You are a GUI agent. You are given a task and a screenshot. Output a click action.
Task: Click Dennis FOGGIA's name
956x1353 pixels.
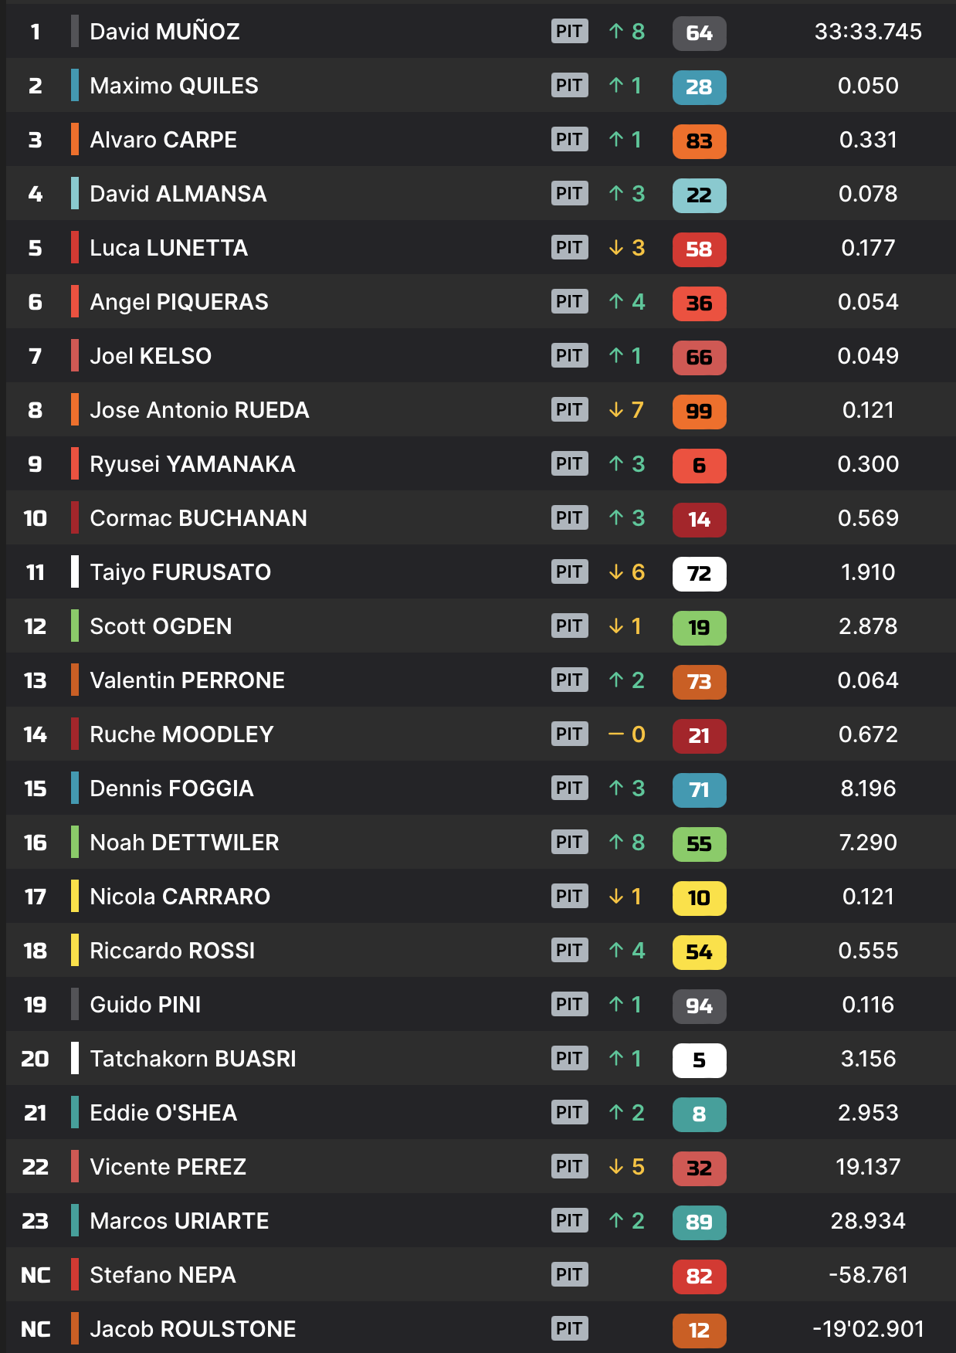pyautogui.click(x=171, y=788)
